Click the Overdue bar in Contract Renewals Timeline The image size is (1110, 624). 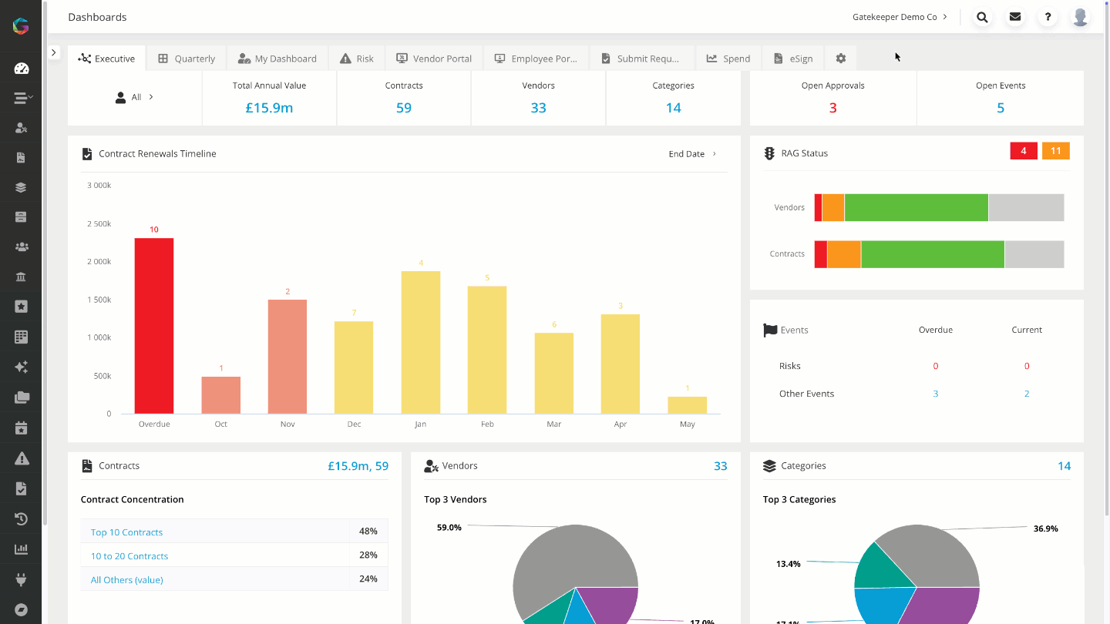[x=153, y=324]
